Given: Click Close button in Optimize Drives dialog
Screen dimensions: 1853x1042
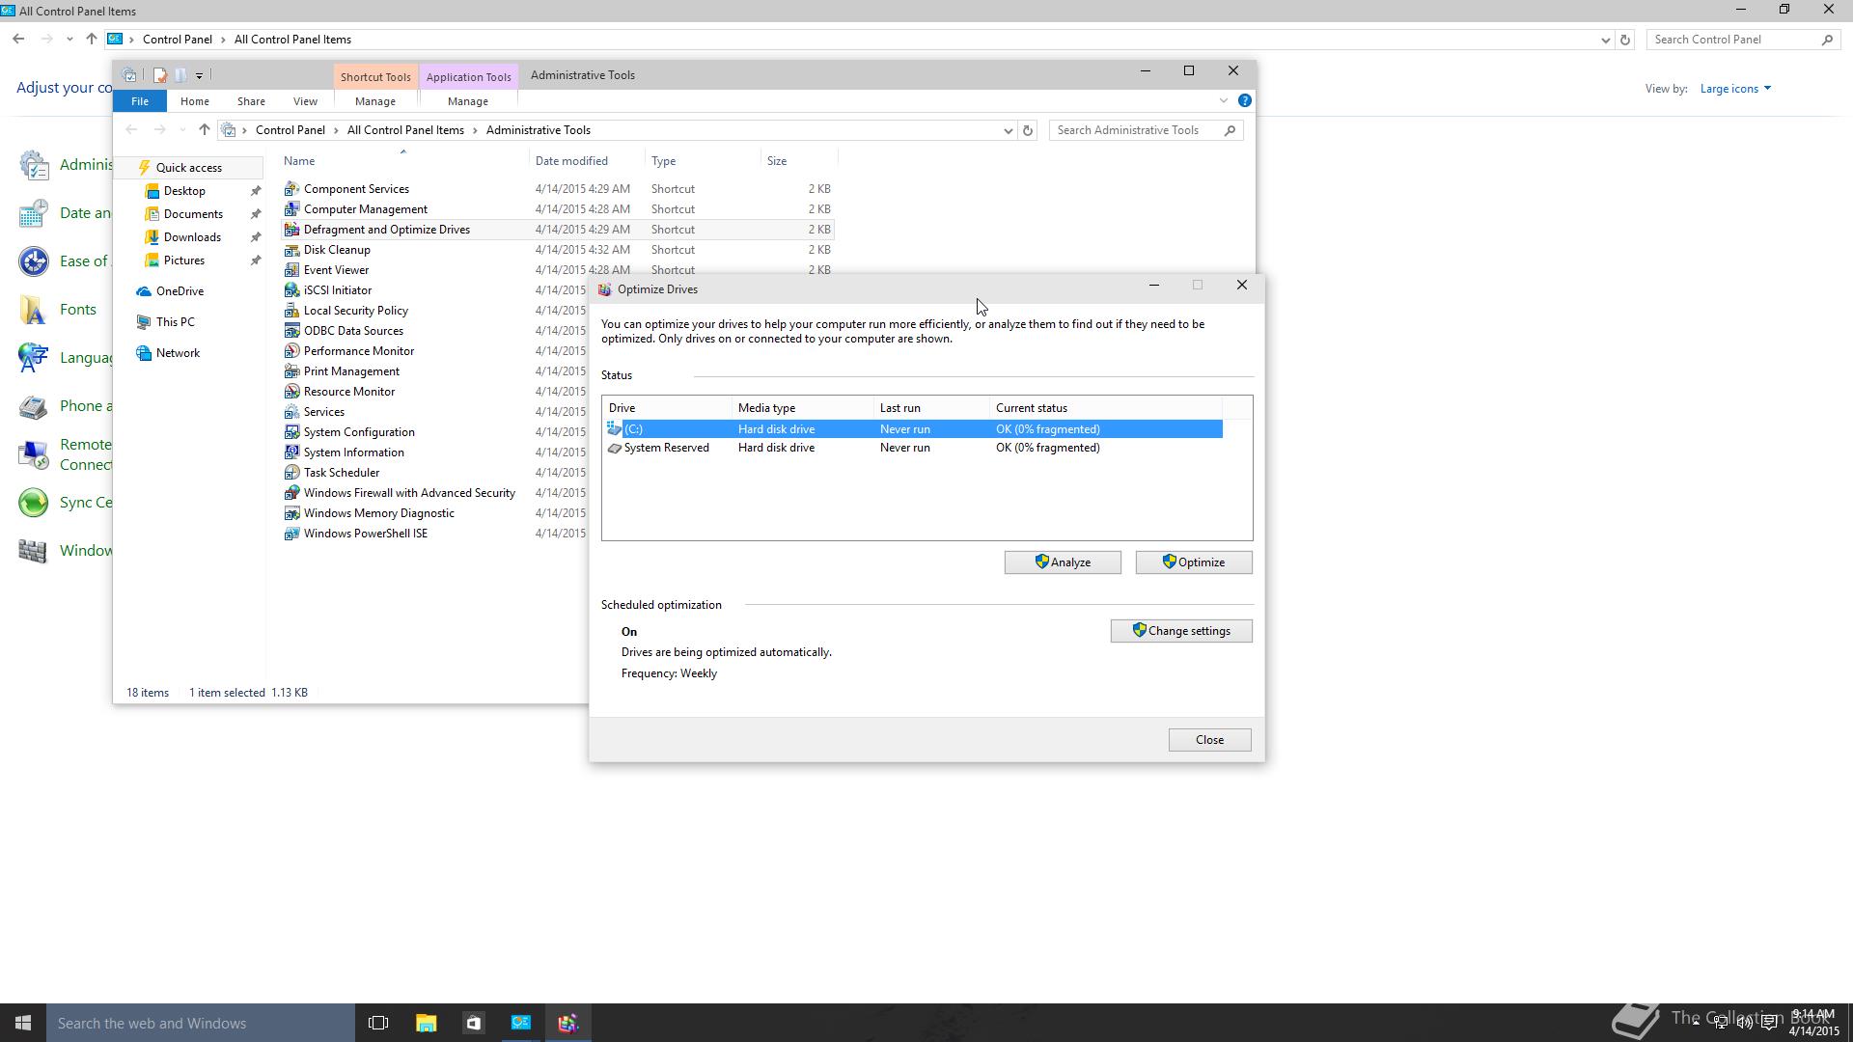Looking at the screenshot, I should tap(1209, 740).
